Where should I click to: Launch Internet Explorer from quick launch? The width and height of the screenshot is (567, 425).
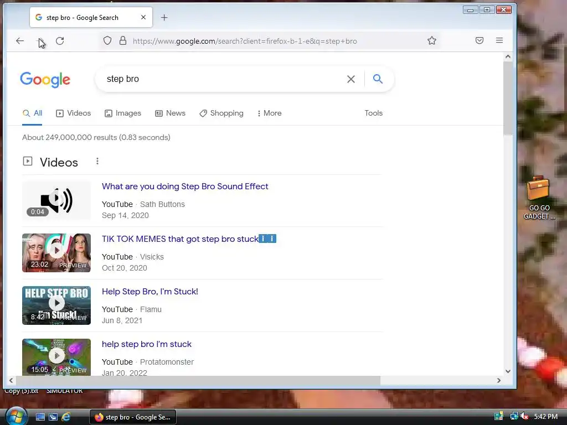pos(66,417)
